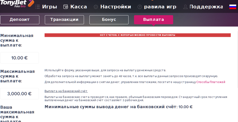
Task: Click the 3,000.00 € maximum amount box
Action: point(19,94)
